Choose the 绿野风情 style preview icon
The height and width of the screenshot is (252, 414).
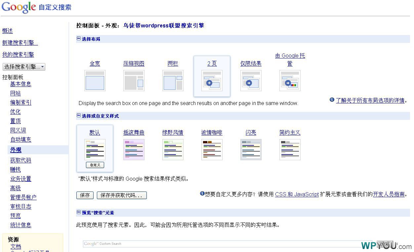click(x=173, y=150)
